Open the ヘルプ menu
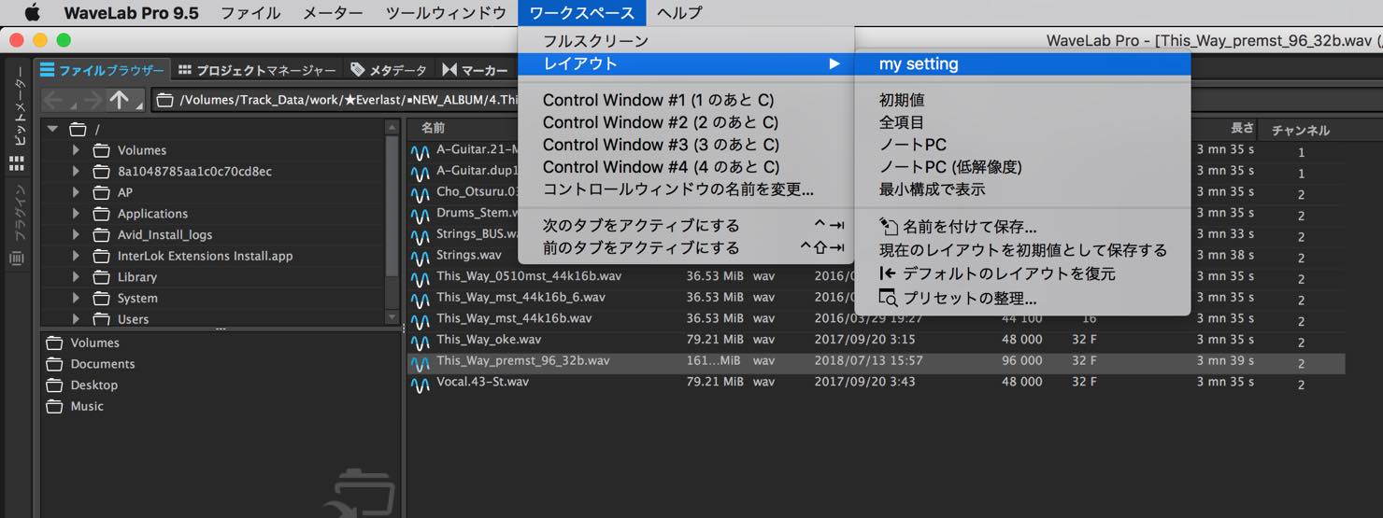 tap(678, 13)
